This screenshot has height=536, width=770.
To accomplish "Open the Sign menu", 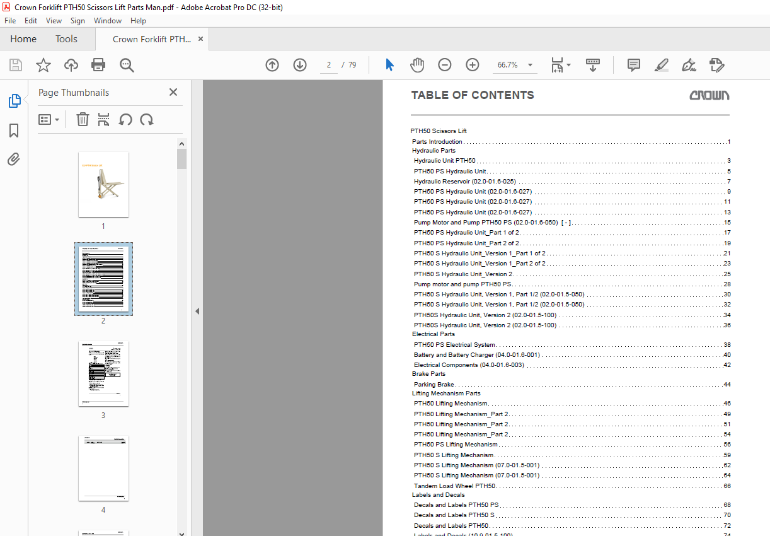I will coord(78,21).
